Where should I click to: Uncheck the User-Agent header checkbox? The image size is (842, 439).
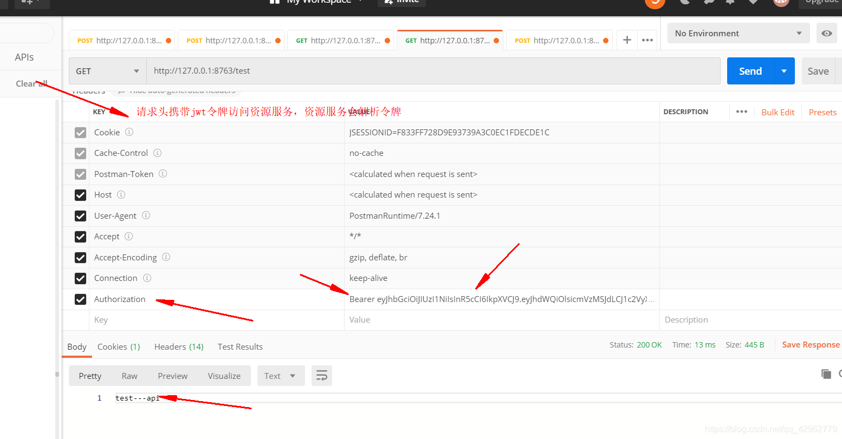(x=80, y=216)
